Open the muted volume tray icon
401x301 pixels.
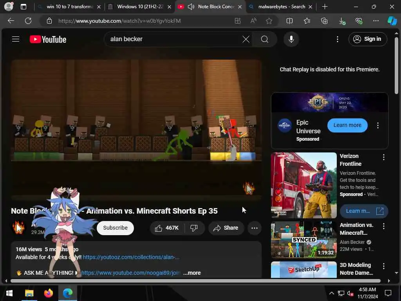[x=350, y=293]
